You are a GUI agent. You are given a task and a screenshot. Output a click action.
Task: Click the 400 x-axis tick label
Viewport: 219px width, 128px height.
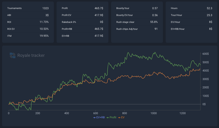click(67, 113)
